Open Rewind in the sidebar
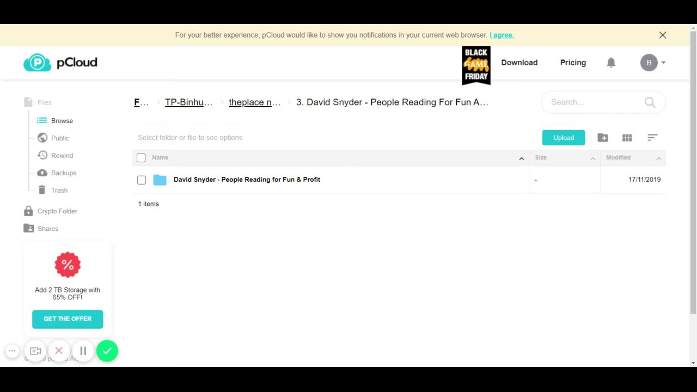This screenshot has width=697, height=392. pyautogui.click(x=62, y=156)
